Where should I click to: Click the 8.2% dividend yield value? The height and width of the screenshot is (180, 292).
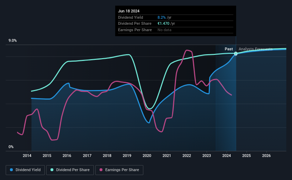[x=161, y=17]
